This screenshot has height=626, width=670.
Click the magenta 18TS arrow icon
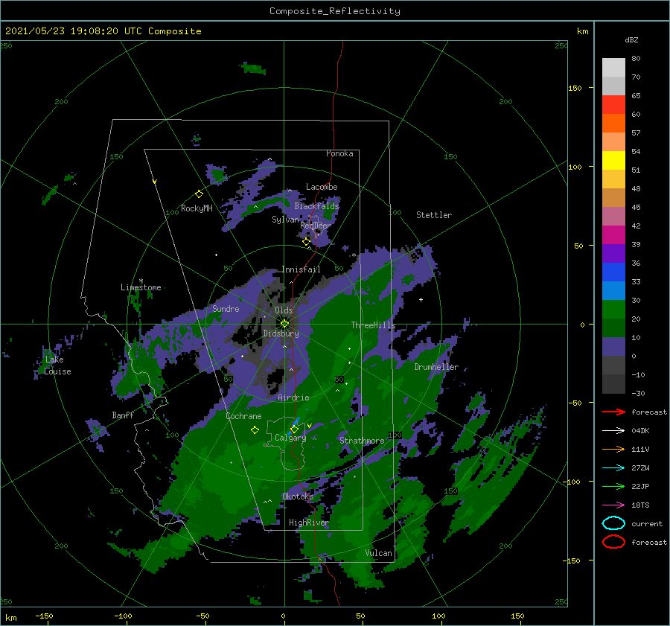(x=613, y=505)
